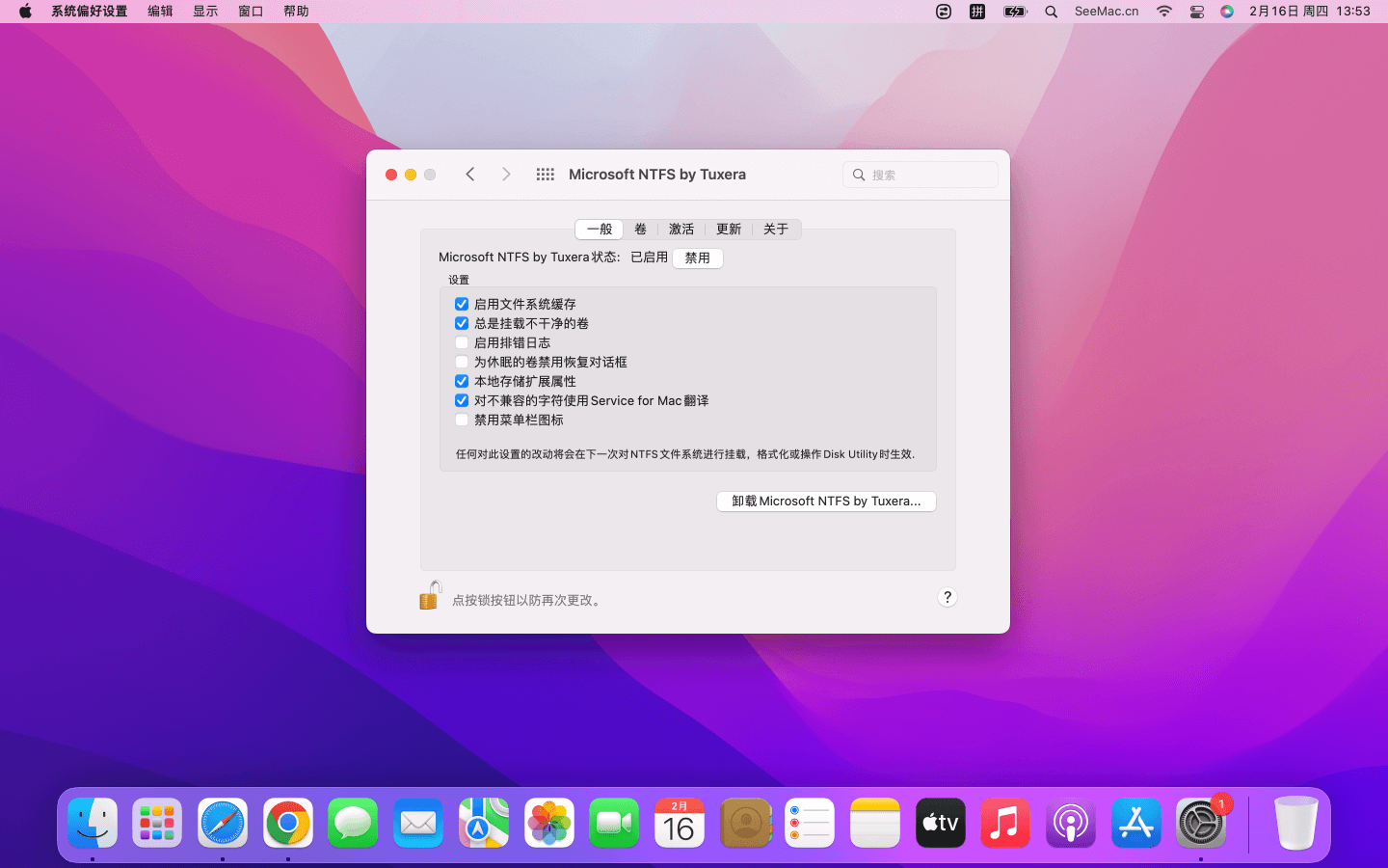The height and width of the screenshot is (868, 1388).
Task: Open the 编辑 menu
Action: tap(160, 12)
